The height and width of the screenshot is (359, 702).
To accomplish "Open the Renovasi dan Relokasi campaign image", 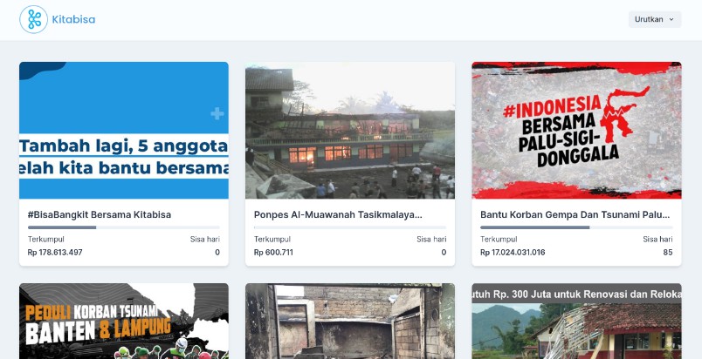I will (x=576, y=321).
